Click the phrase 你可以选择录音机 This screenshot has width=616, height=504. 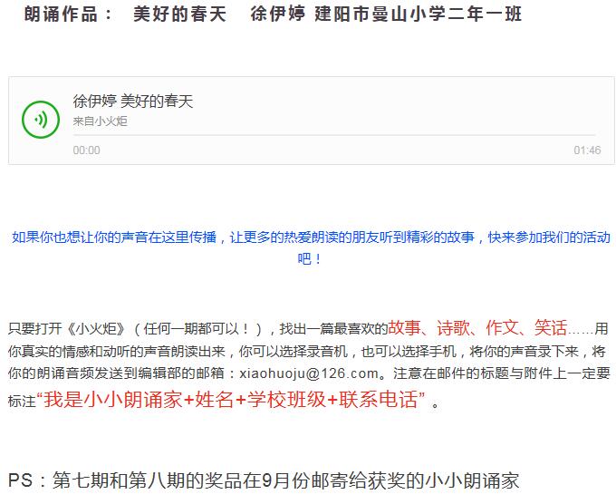294,351
